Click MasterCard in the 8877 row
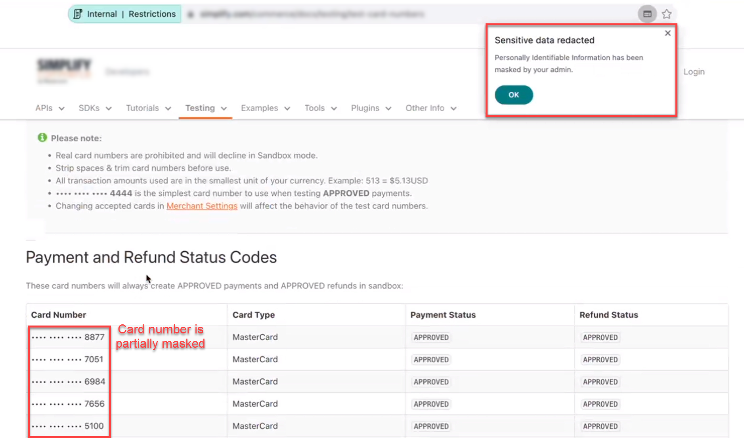Viewport: 744px width, 438px height. [255, 337]
